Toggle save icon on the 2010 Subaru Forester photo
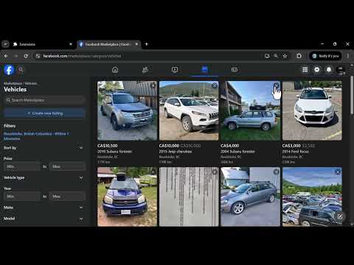354x265 pixels. 153,85
